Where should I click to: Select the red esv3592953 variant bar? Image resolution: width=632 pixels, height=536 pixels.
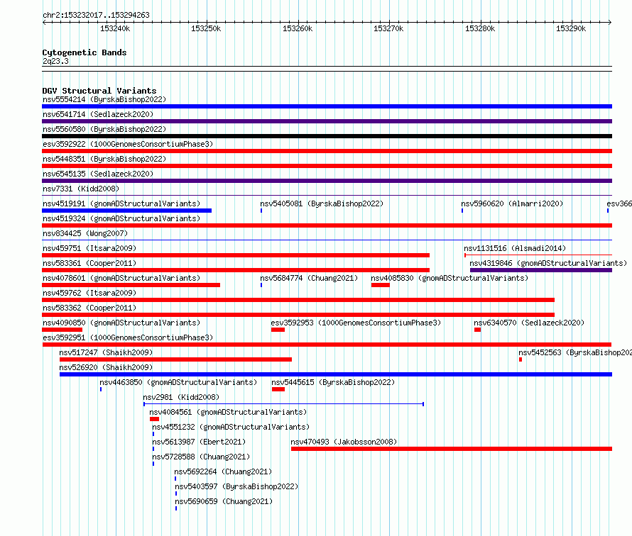pos(278,330)
